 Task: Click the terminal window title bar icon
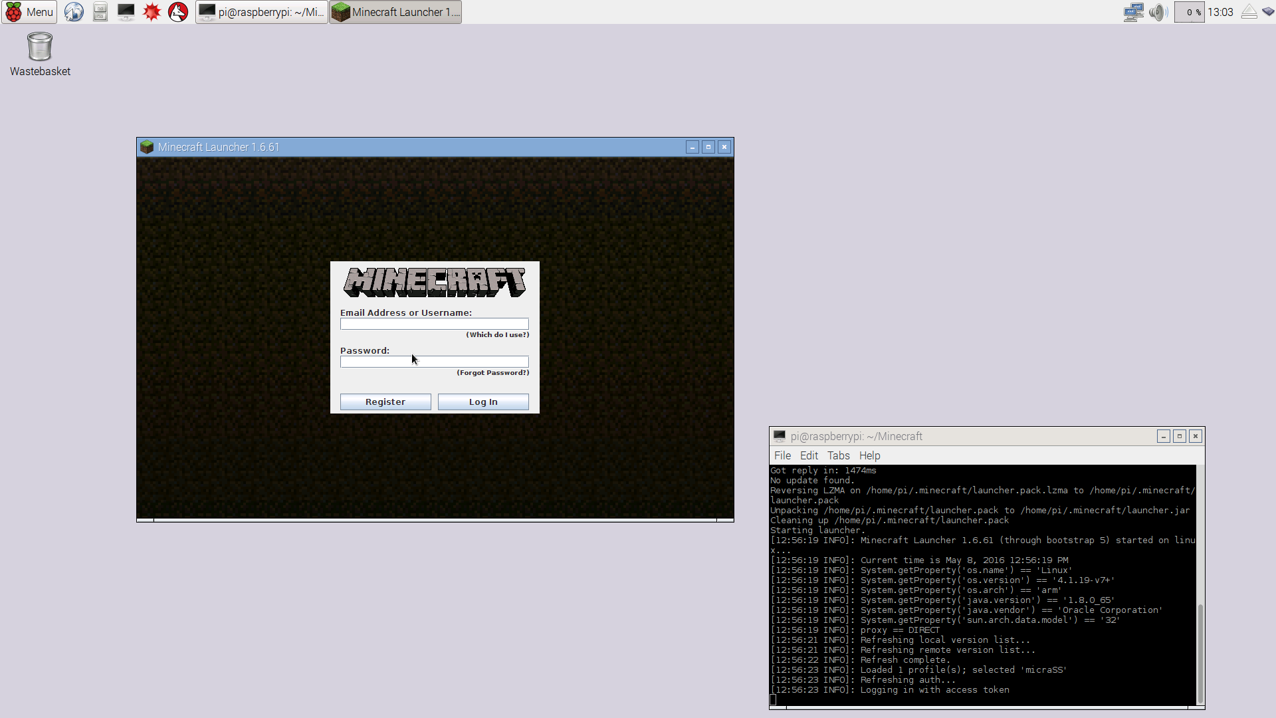pos(780,436)
